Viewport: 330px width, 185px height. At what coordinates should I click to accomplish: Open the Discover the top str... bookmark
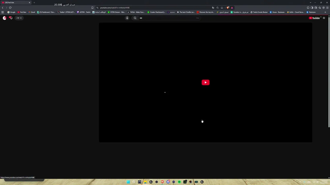click(x=205, y=12)
